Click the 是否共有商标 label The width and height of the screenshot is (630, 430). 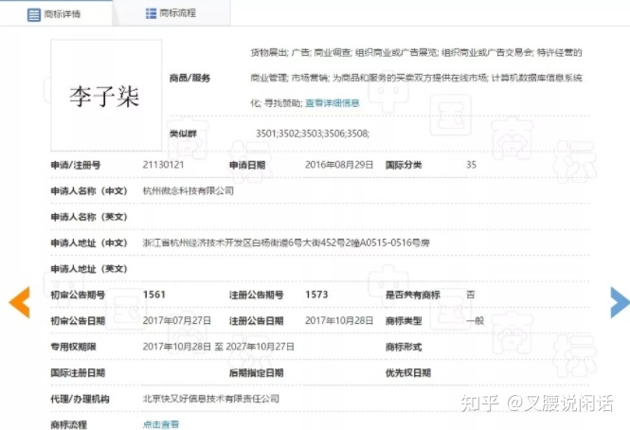click(413, 295)
